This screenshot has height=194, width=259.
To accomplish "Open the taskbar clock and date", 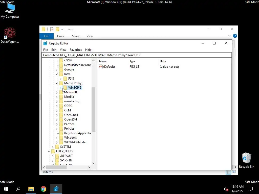I will (x=237, y=189).
